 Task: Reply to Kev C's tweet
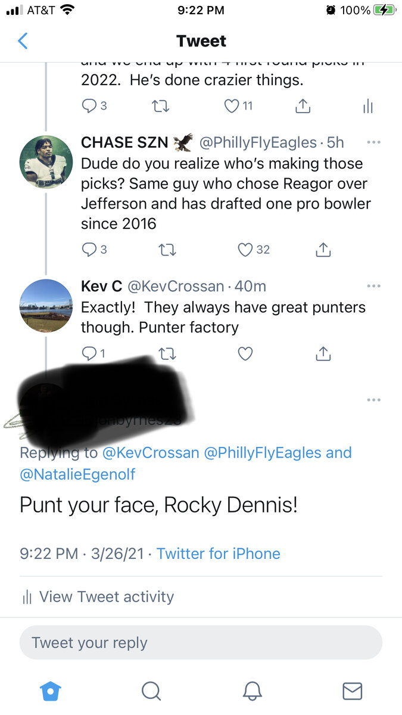coord(89,354)
